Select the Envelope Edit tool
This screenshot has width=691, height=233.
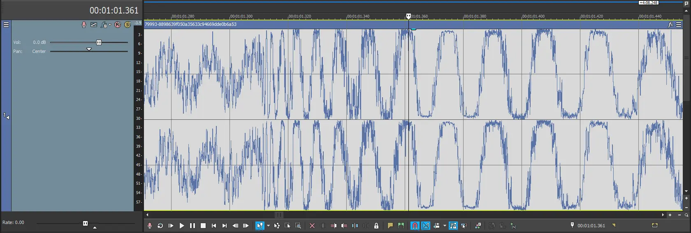(277, 226)
